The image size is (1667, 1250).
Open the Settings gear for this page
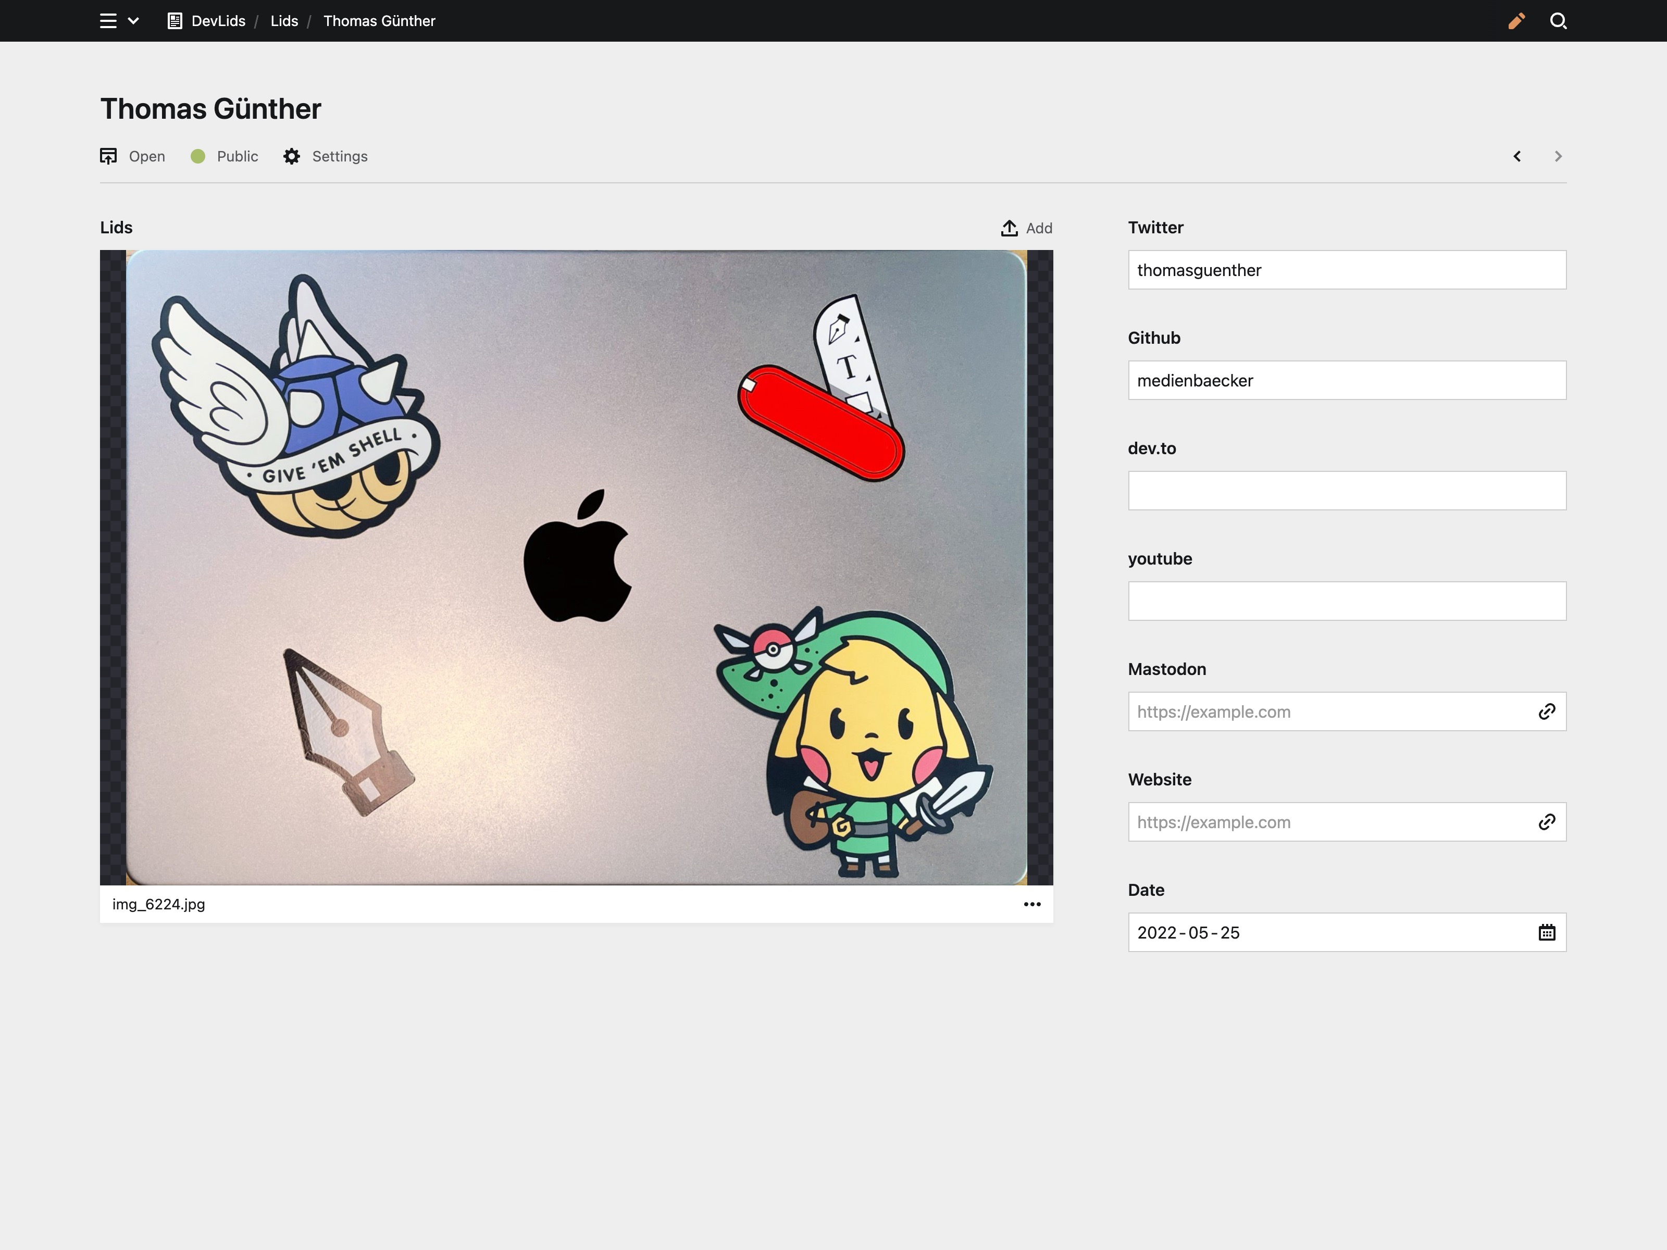coord(291,156)
